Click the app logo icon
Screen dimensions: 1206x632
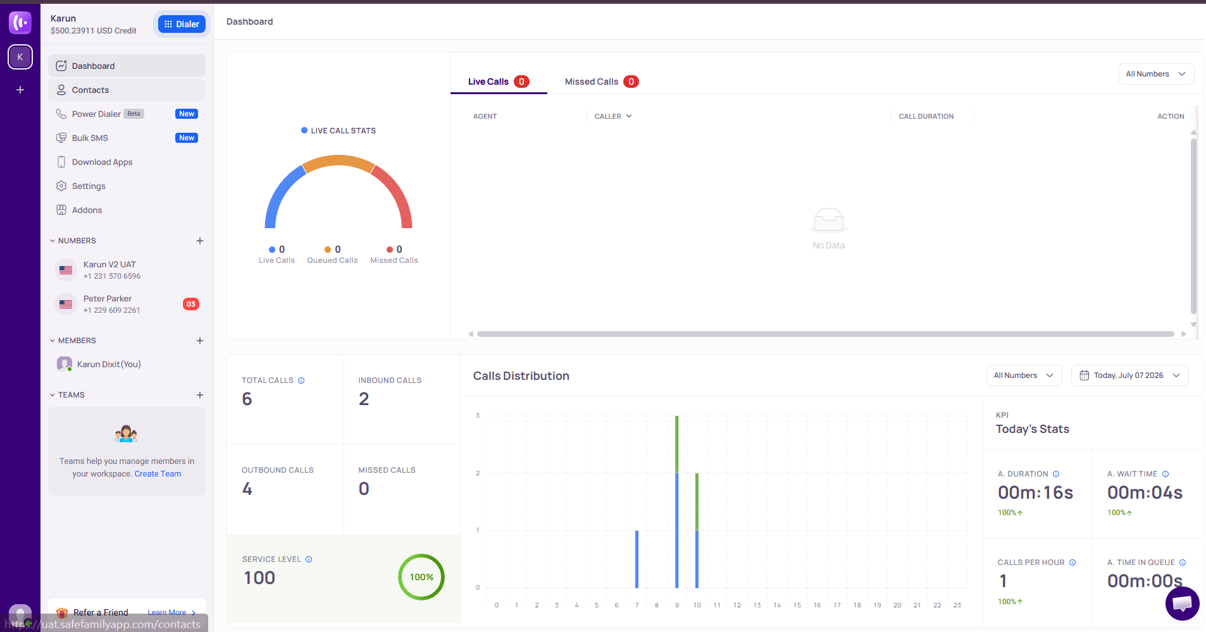click(20, 23)
